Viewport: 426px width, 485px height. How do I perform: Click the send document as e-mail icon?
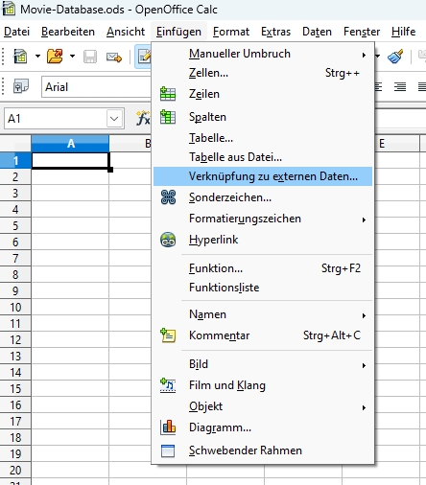tap(114, 58)
